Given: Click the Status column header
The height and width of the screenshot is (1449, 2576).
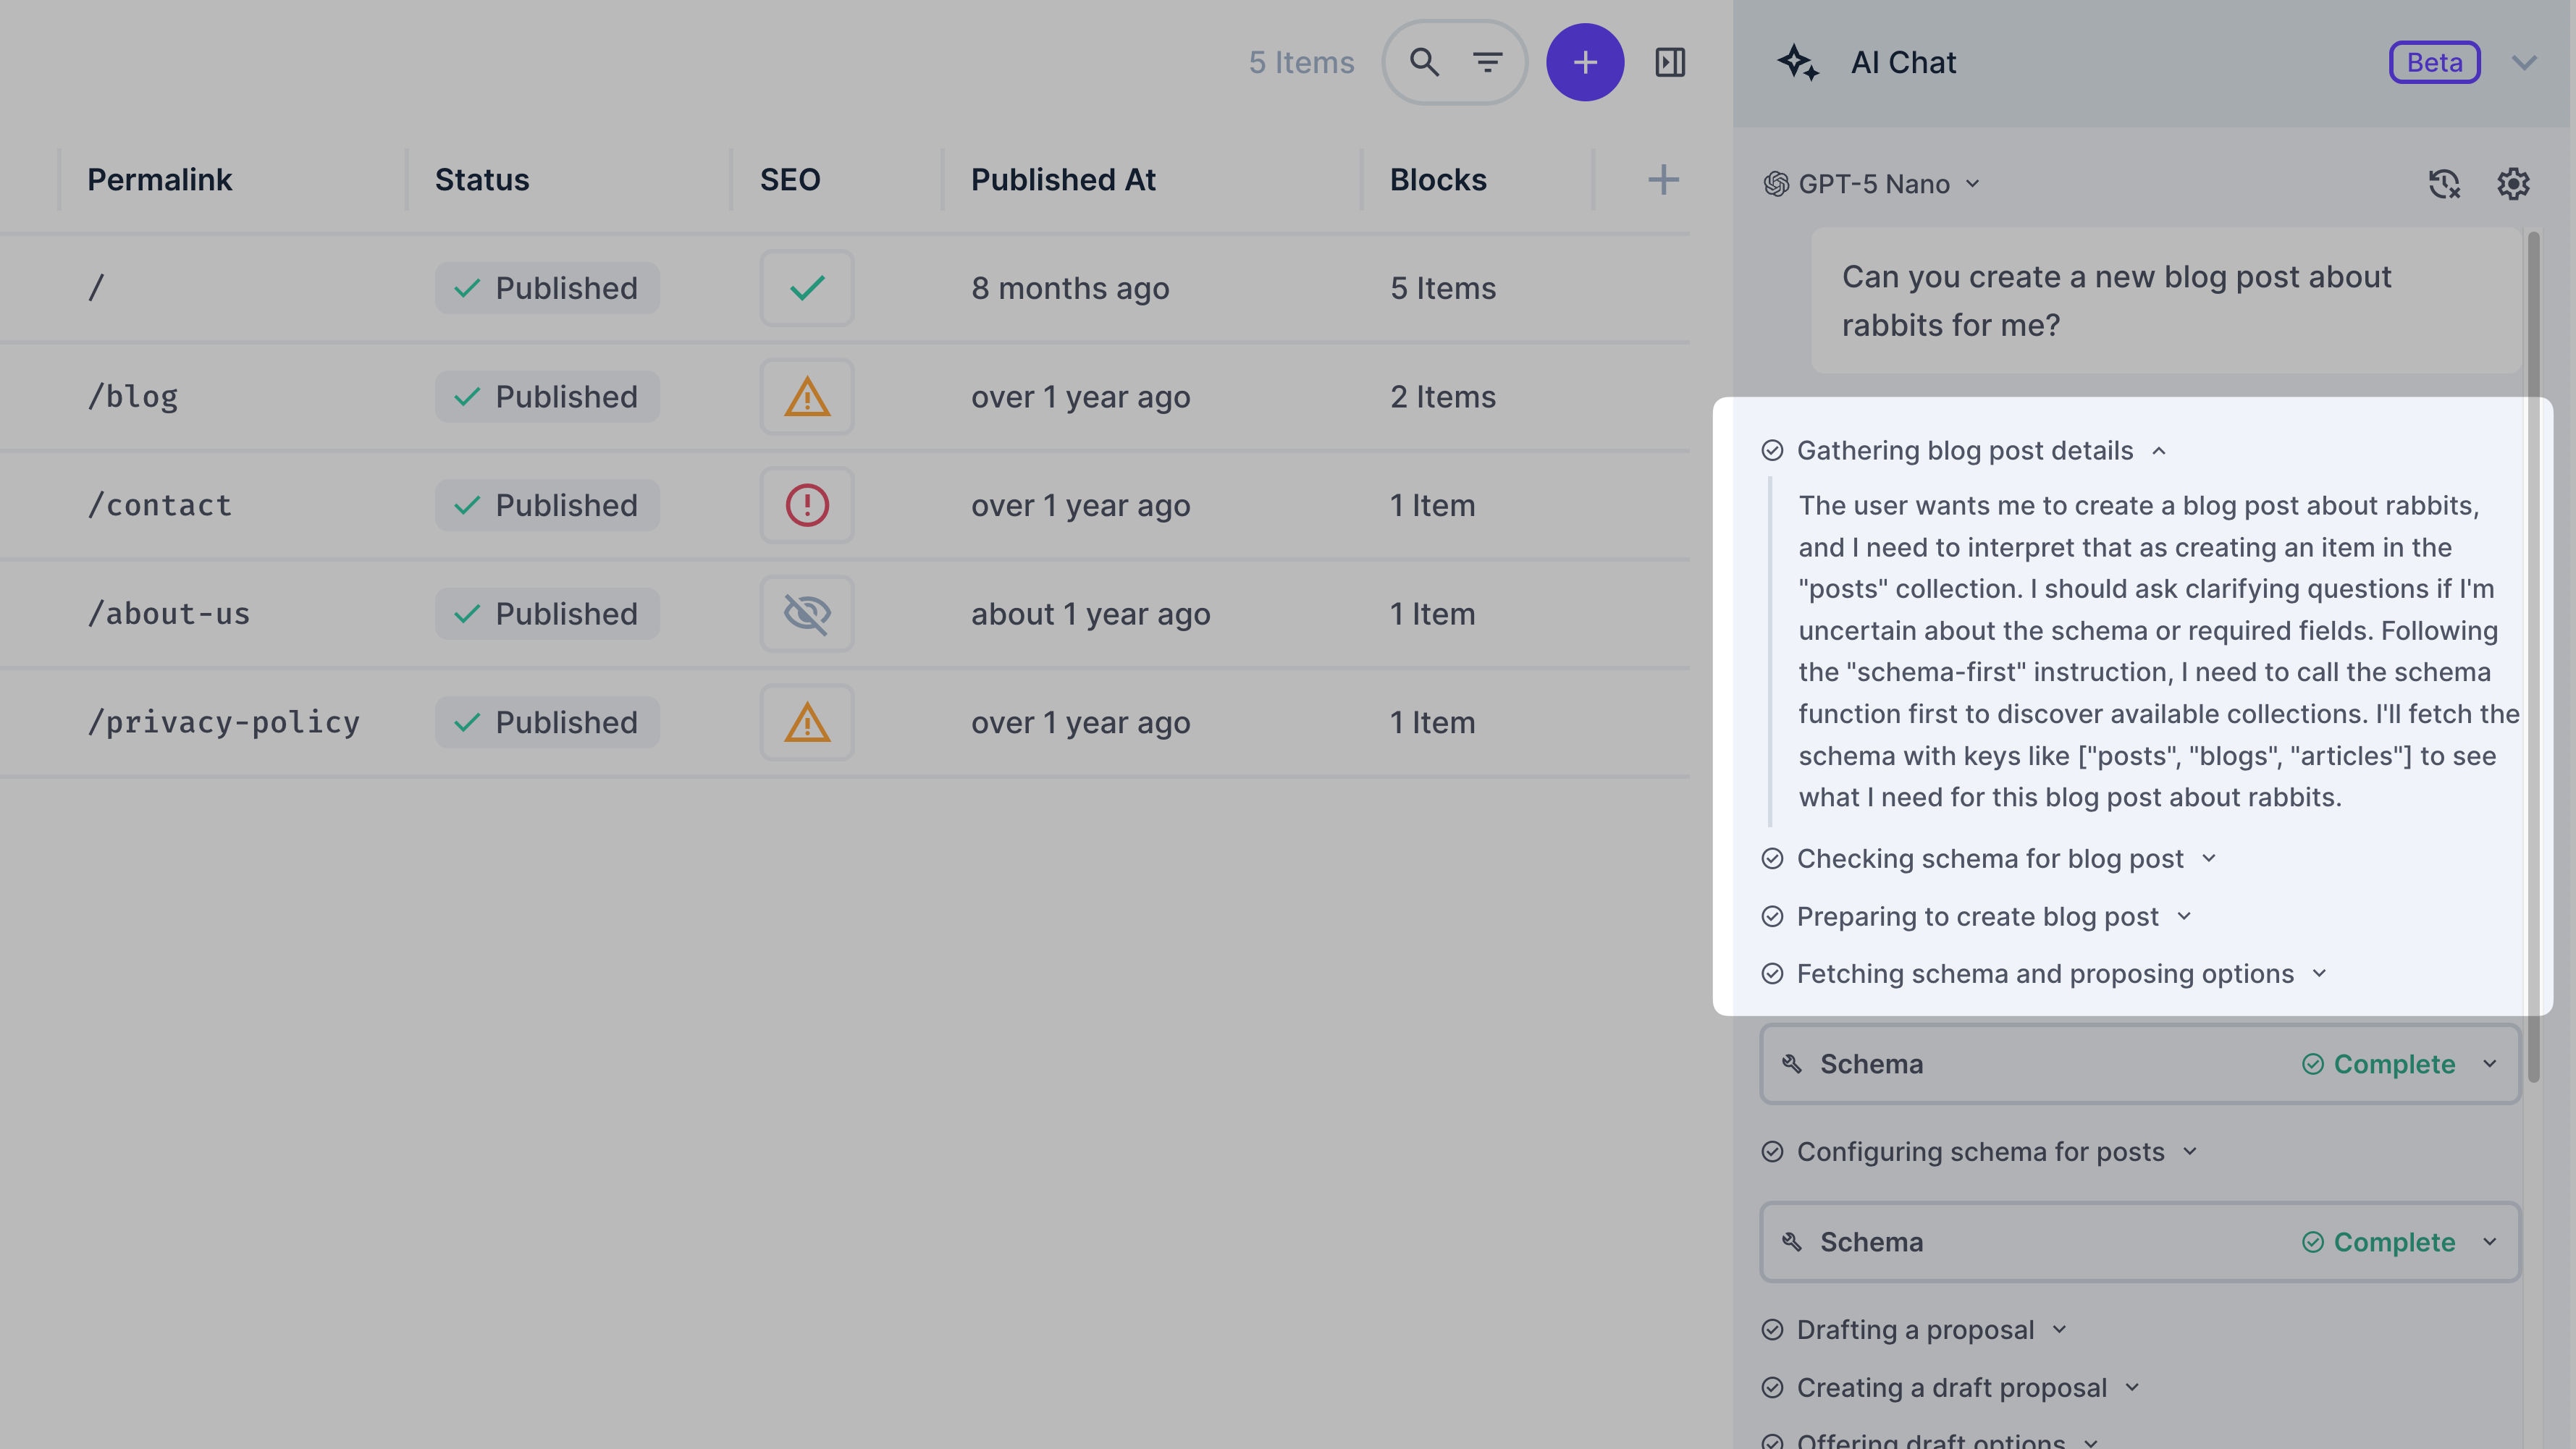Looking at the screenshot, I should pyautogui.click(x=482, y=180).
